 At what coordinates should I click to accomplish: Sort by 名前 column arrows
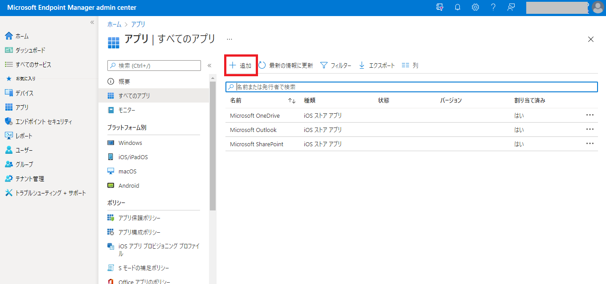point(292,101)
